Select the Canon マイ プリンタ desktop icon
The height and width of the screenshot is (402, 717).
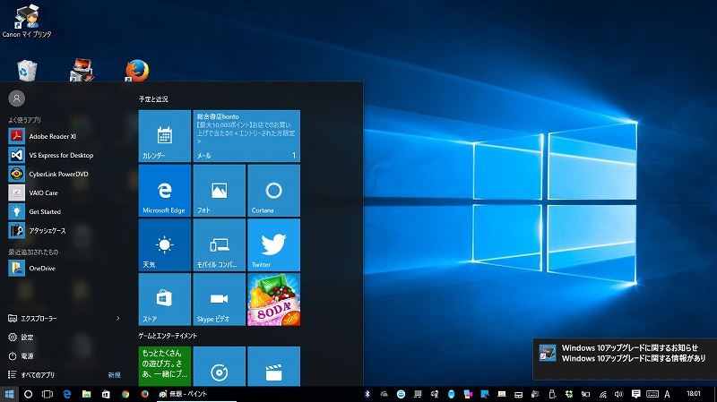27,21
